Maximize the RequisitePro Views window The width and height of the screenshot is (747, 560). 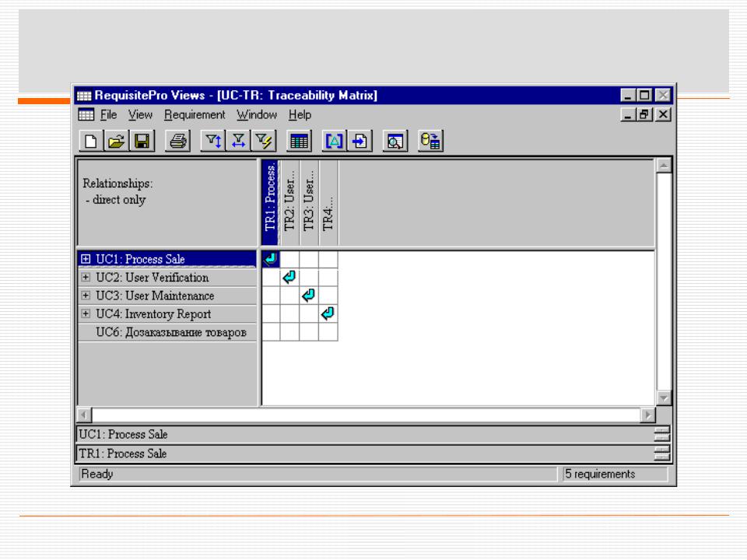(644, 96)
